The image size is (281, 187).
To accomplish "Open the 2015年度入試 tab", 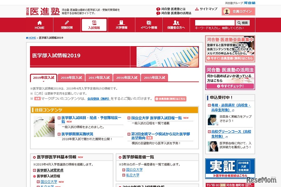I will (154, 77).
